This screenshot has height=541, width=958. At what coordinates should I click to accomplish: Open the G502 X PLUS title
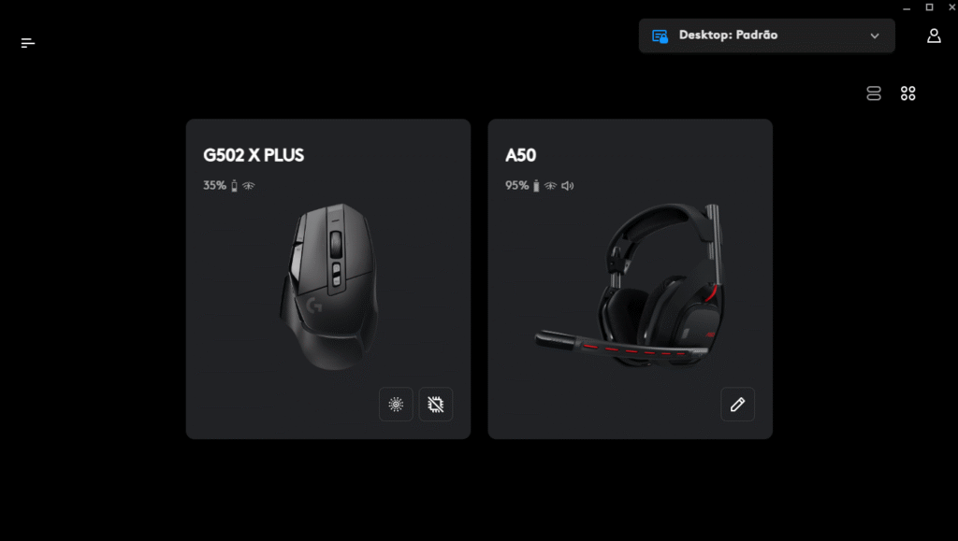pos(254,155)
